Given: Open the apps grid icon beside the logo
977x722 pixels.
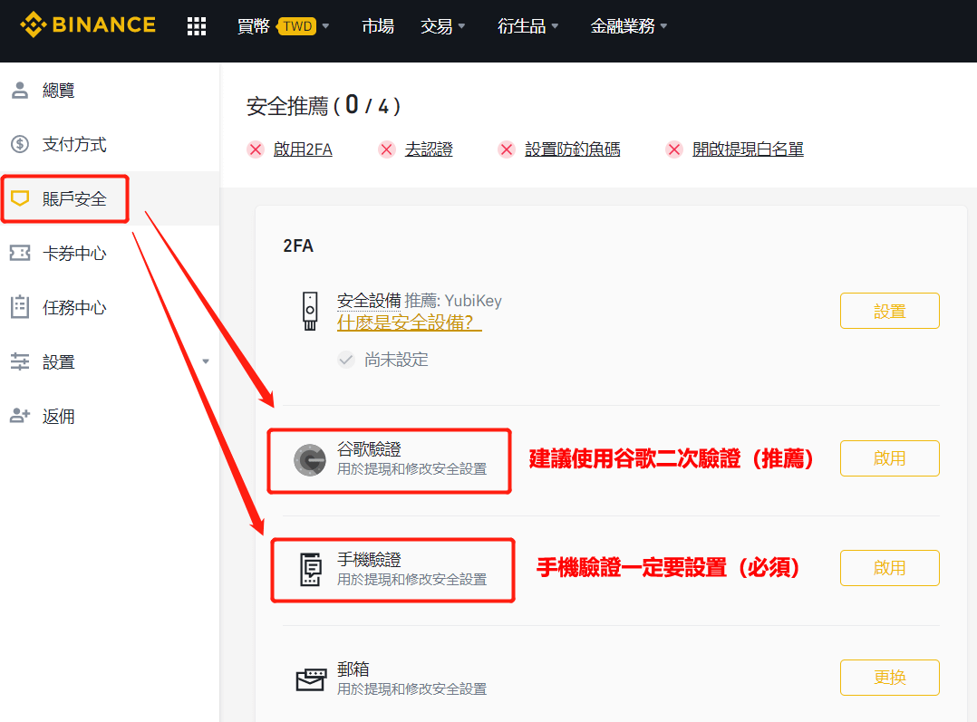Looking at the screenshot, I should [197, 25].
